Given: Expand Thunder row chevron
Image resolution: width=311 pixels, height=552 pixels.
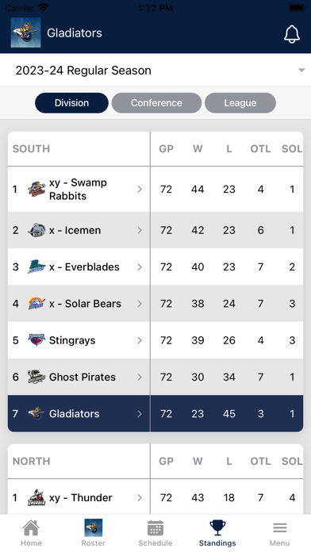Looking at the screenshot, I should [x=140, y=497].
